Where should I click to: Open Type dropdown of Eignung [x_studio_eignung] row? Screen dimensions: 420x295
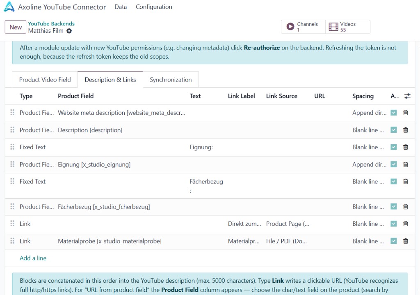pyautogui.click(x=37, y=164)
